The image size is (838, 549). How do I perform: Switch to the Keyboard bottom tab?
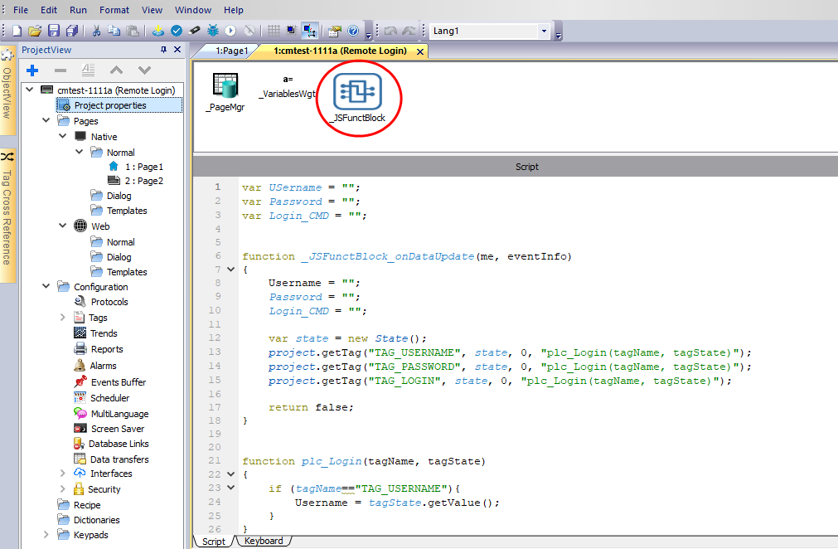click(x=264, y=541)
